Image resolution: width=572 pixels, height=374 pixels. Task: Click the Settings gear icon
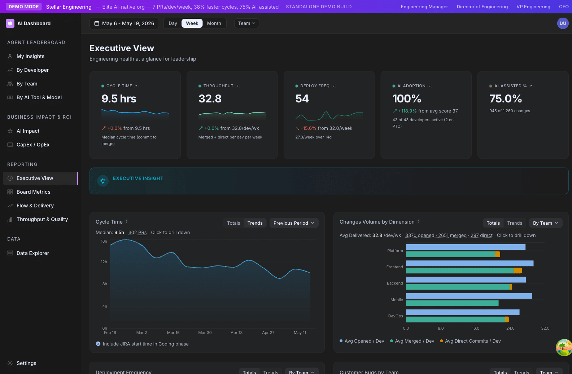click(10, 363)
